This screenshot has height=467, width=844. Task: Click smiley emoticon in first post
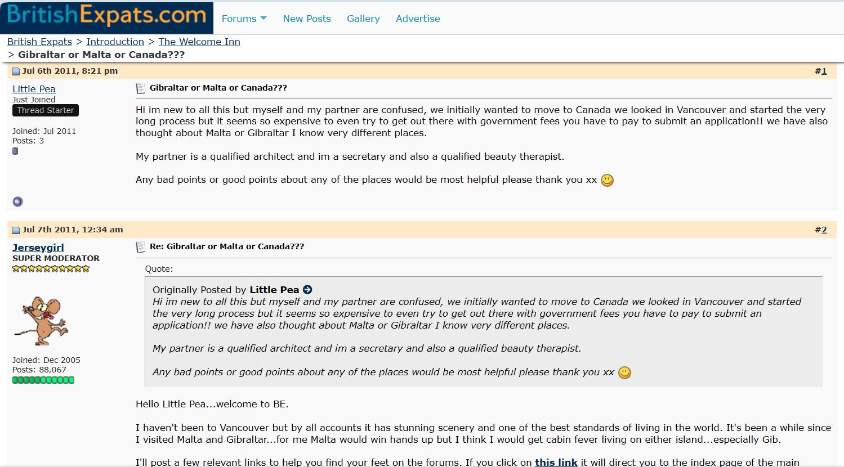(x=607, y=180)
